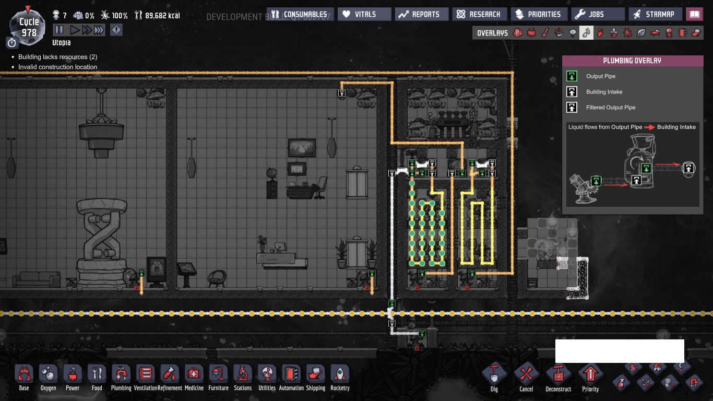
Task: Open the Consumables screen
Action: (x=300, y=14)
